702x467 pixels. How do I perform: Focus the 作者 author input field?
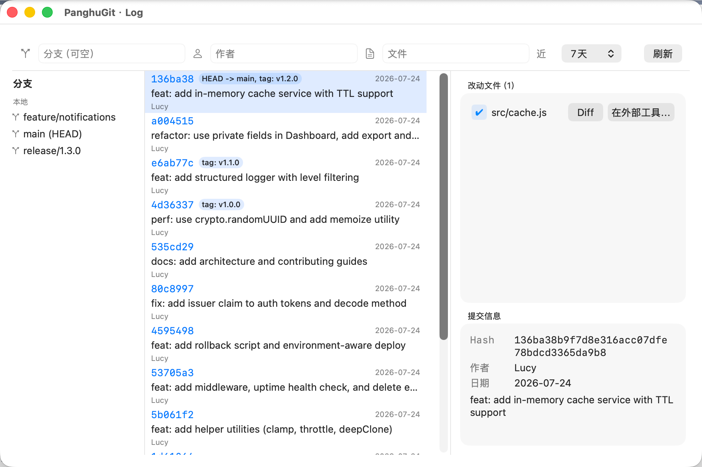pyautogui.click(x=284, y=53)
